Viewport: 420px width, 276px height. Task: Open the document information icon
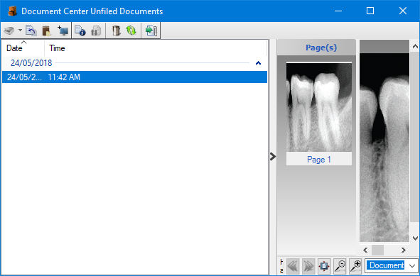pos(80,31)
